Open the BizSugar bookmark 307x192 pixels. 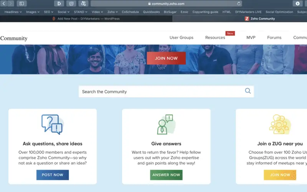pyautogui.click(x=170, y=12)
